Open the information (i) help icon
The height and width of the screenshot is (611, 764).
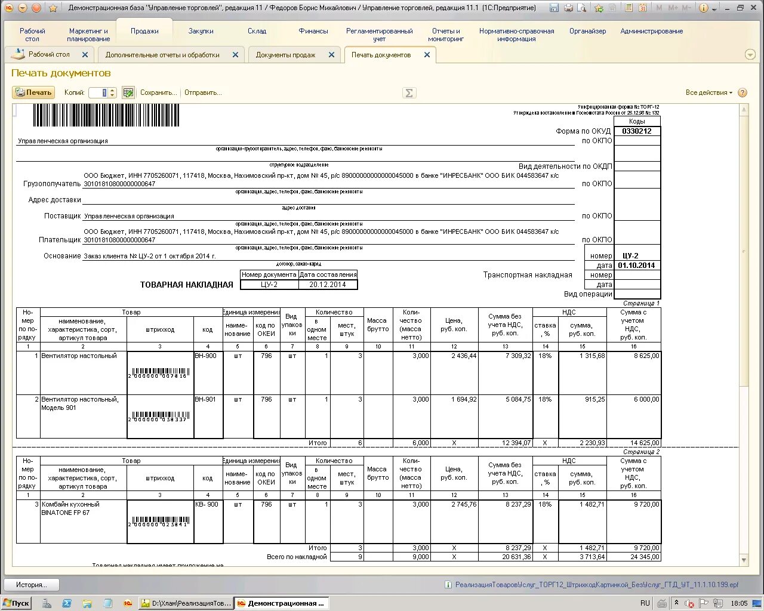click(703, 8)
